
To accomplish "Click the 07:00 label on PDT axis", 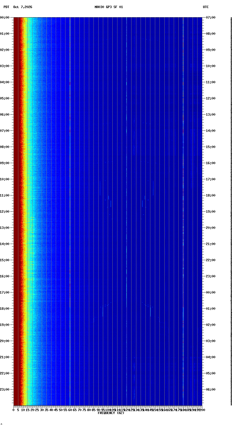I will (x=5, y=131).
